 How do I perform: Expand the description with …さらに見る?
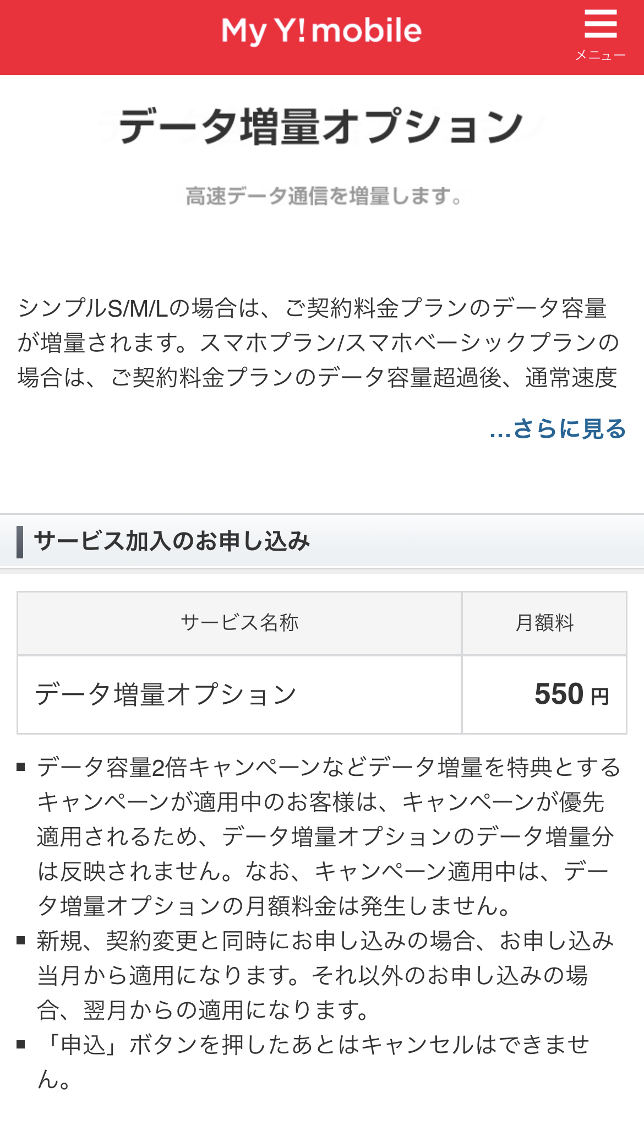[x=558, y=428]
